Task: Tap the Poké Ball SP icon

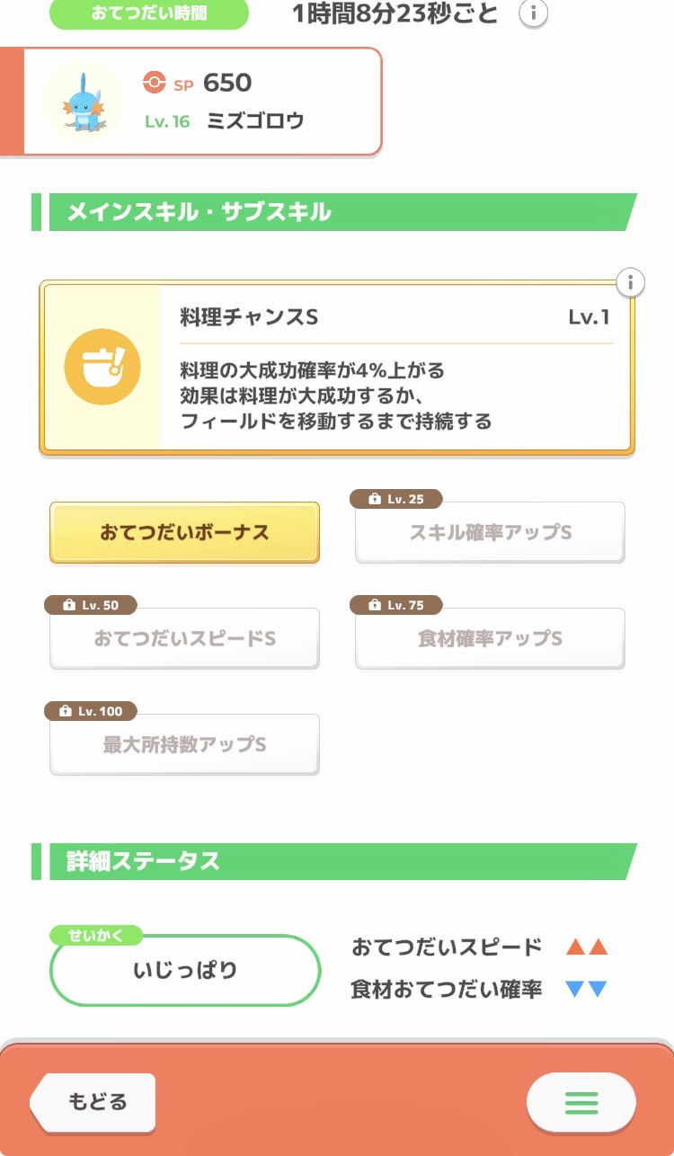Action: [x=155, y=83]
